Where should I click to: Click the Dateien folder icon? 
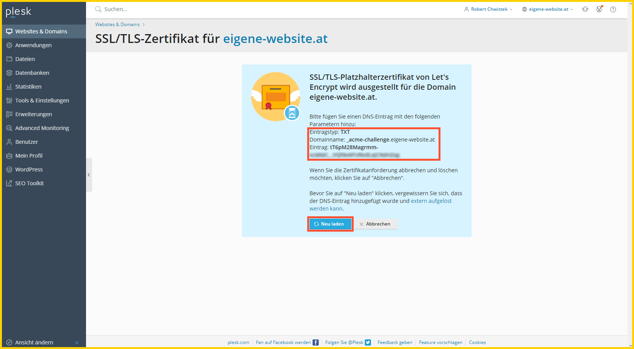[x=9, y=59]
